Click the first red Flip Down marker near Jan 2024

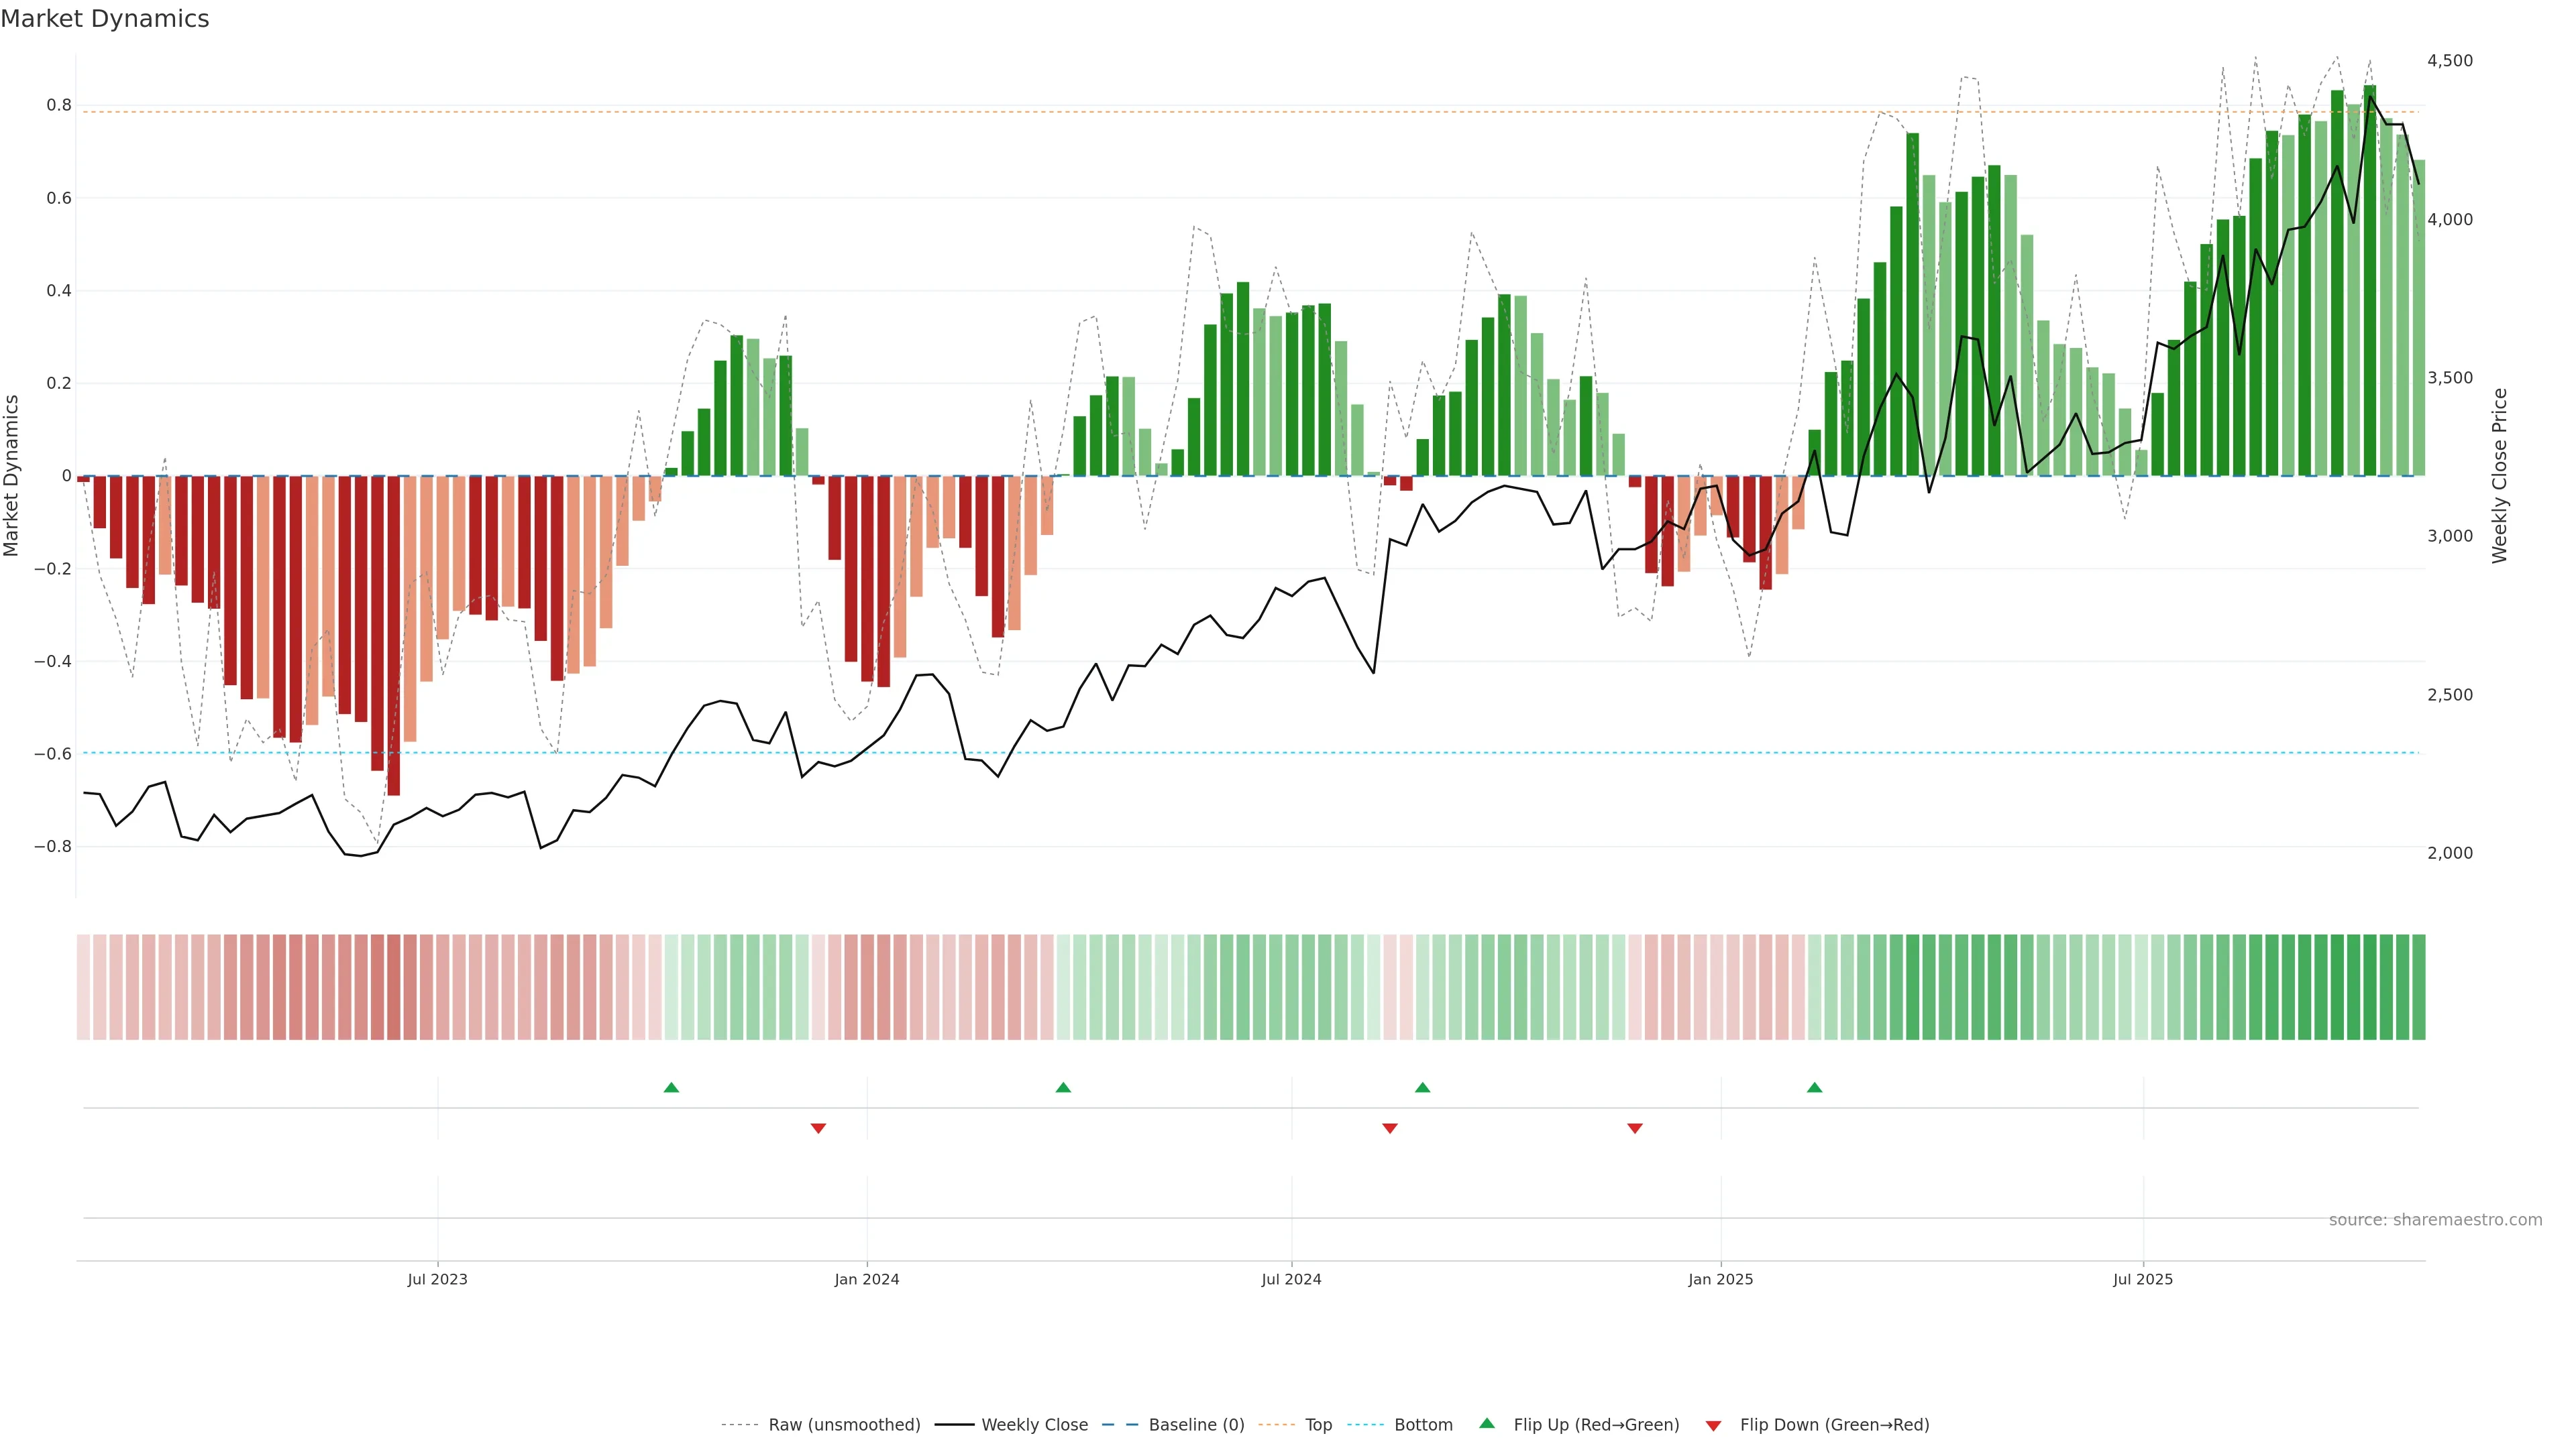[818, 1128]
